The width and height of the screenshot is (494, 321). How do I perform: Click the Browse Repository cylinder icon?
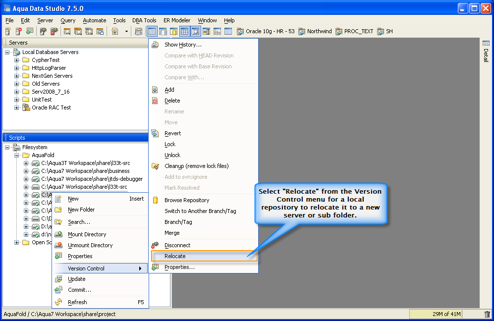[155, 200]
